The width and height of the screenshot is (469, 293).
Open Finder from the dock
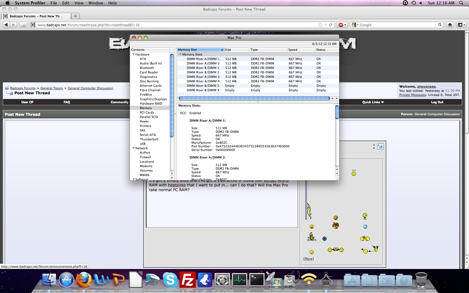49,280
